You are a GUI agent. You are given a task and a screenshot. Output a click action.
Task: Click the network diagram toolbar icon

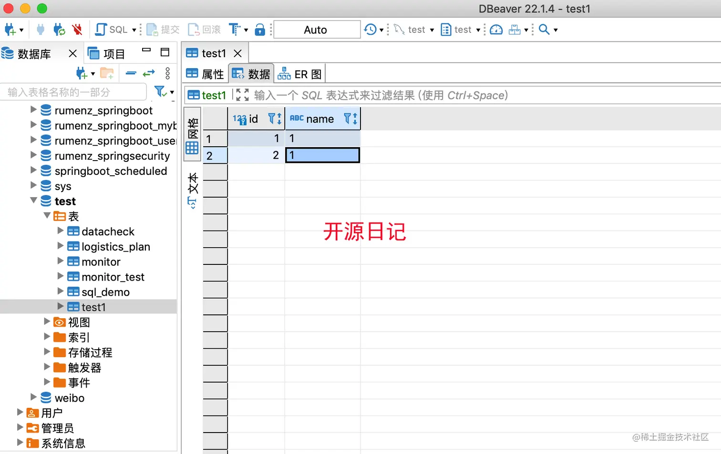coord(515,30)
